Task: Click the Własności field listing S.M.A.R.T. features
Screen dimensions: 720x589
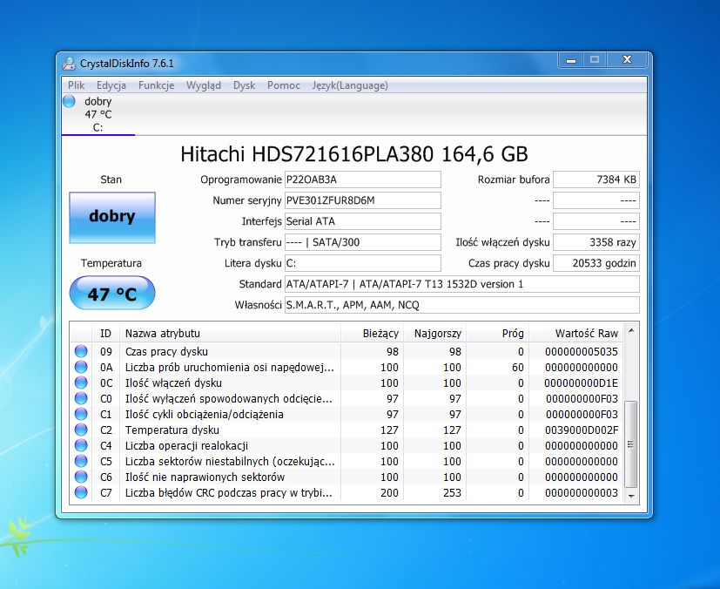Action: [x=462, y=305]
